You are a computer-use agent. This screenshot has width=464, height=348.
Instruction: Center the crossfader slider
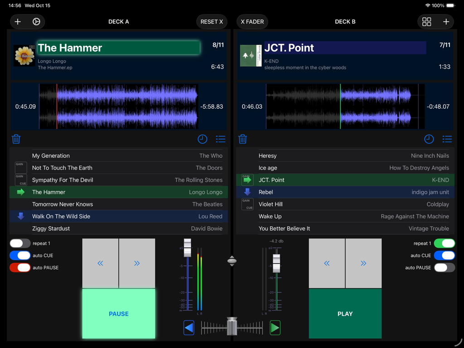[x=232, y=328]
